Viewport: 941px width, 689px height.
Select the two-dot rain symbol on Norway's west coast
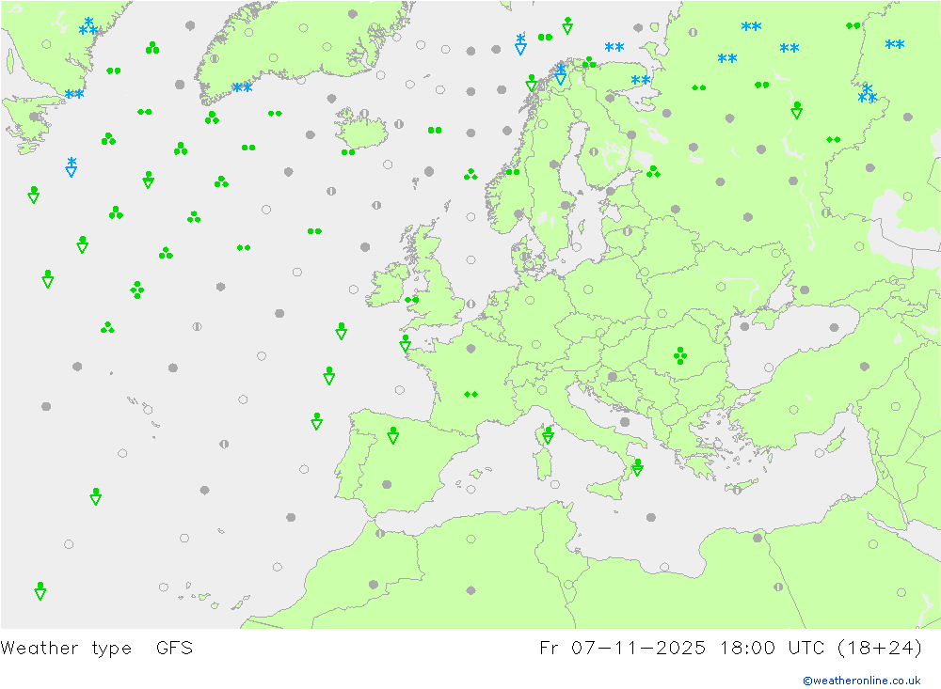point(513,172)
